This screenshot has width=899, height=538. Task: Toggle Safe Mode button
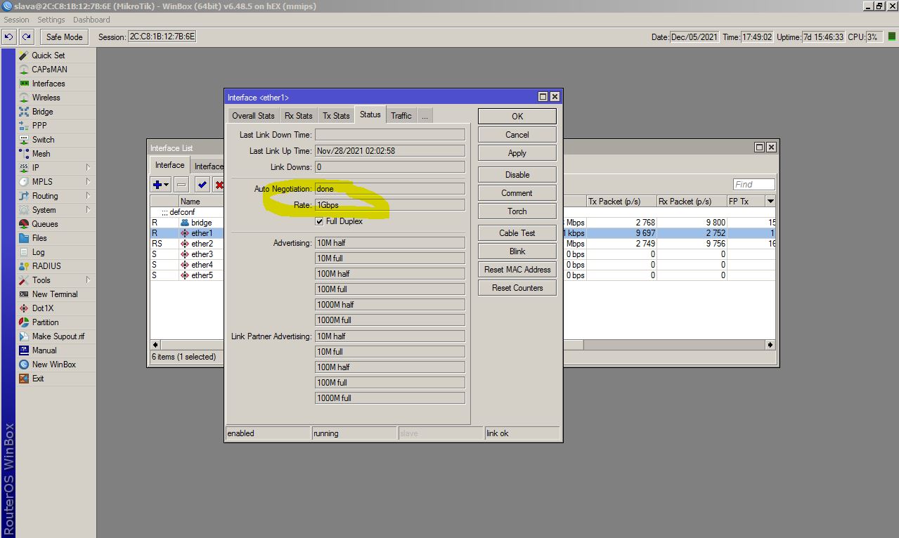[x=65, y=37]
